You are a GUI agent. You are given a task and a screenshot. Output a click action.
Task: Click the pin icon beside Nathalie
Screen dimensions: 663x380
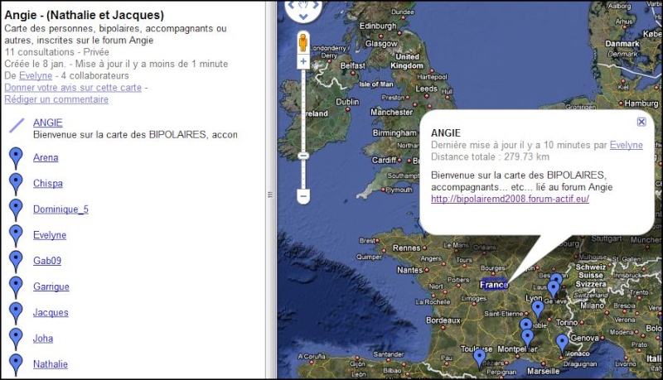coord(16,365)
